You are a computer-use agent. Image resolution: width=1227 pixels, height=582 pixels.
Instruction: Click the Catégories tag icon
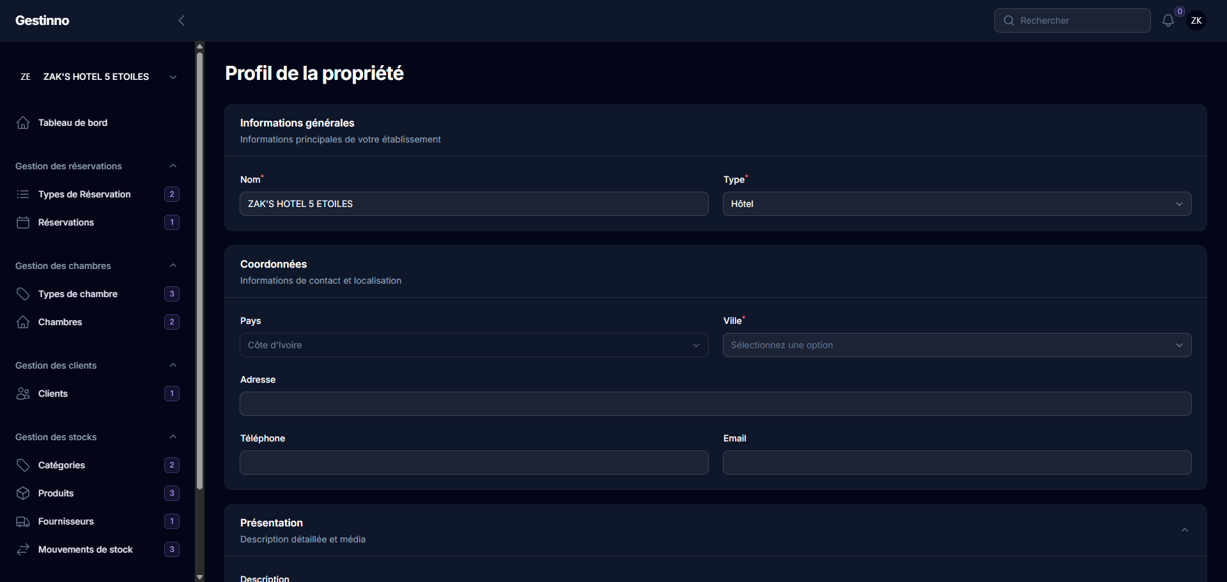pyautogui.click(x=23, y=465)
